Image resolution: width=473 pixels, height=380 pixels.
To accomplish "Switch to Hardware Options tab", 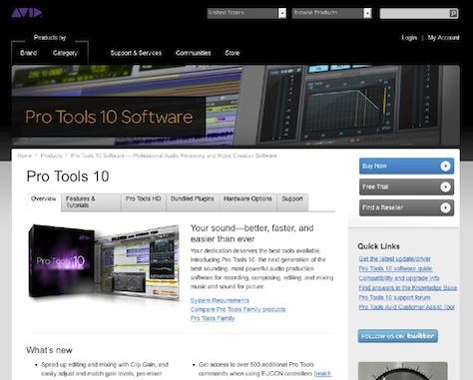I will pyautogui.click(x=247, y=201).
